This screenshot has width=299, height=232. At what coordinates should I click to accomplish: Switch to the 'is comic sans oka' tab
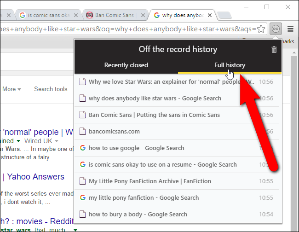(x=49, y=15)
